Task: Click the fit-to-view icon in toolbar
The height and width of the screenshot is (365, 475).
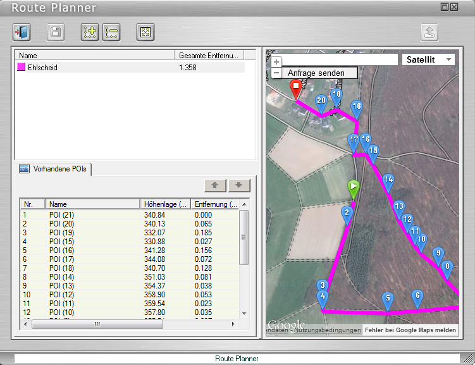Action: 145,32
